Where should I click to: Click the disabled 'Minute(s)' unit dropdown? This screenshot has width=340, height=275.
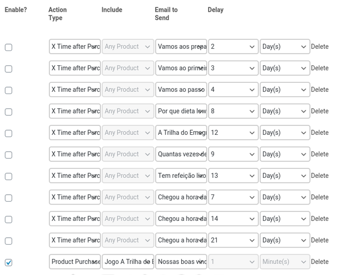pos(285,262)
